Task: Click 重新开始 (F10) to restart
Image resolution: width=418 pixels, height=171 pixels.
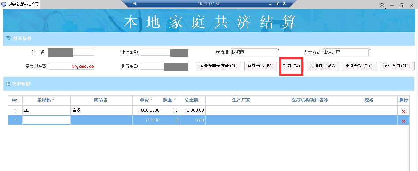Action: pos(359,66)
